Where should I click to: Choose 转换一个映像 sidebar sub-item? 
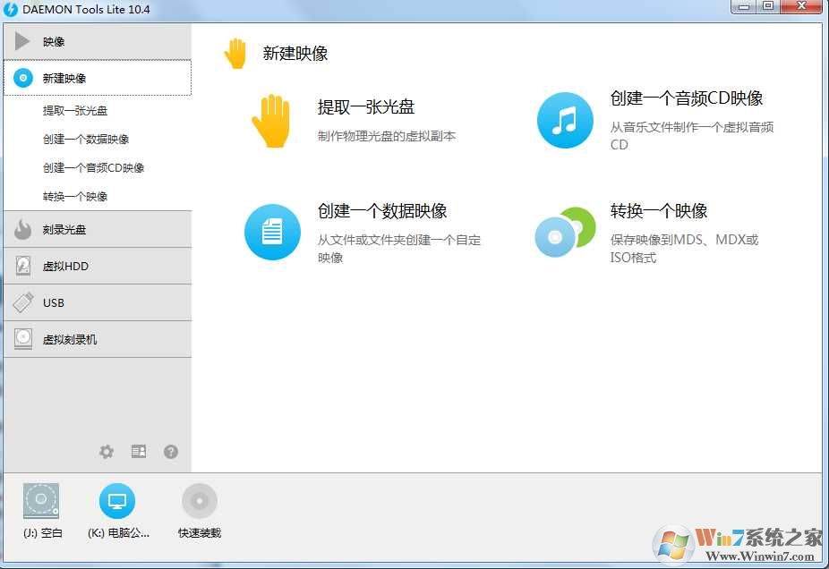click(75, 197)
